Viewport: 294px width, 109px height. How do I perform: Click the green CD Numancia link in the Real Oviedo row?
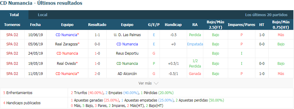tap(127, 64)
